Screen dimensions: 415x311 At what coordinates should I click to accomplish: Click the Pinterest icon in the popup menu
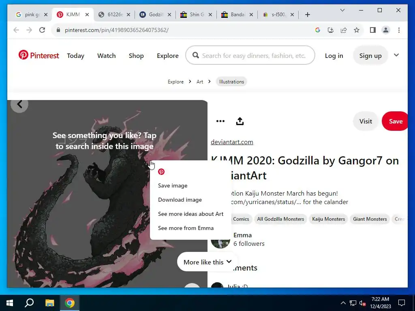point(161,172)
